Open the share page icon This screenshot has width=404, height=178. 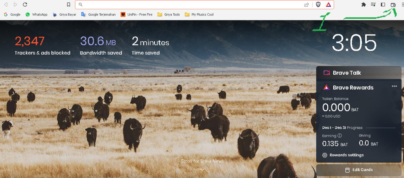[x=306, y=4]
